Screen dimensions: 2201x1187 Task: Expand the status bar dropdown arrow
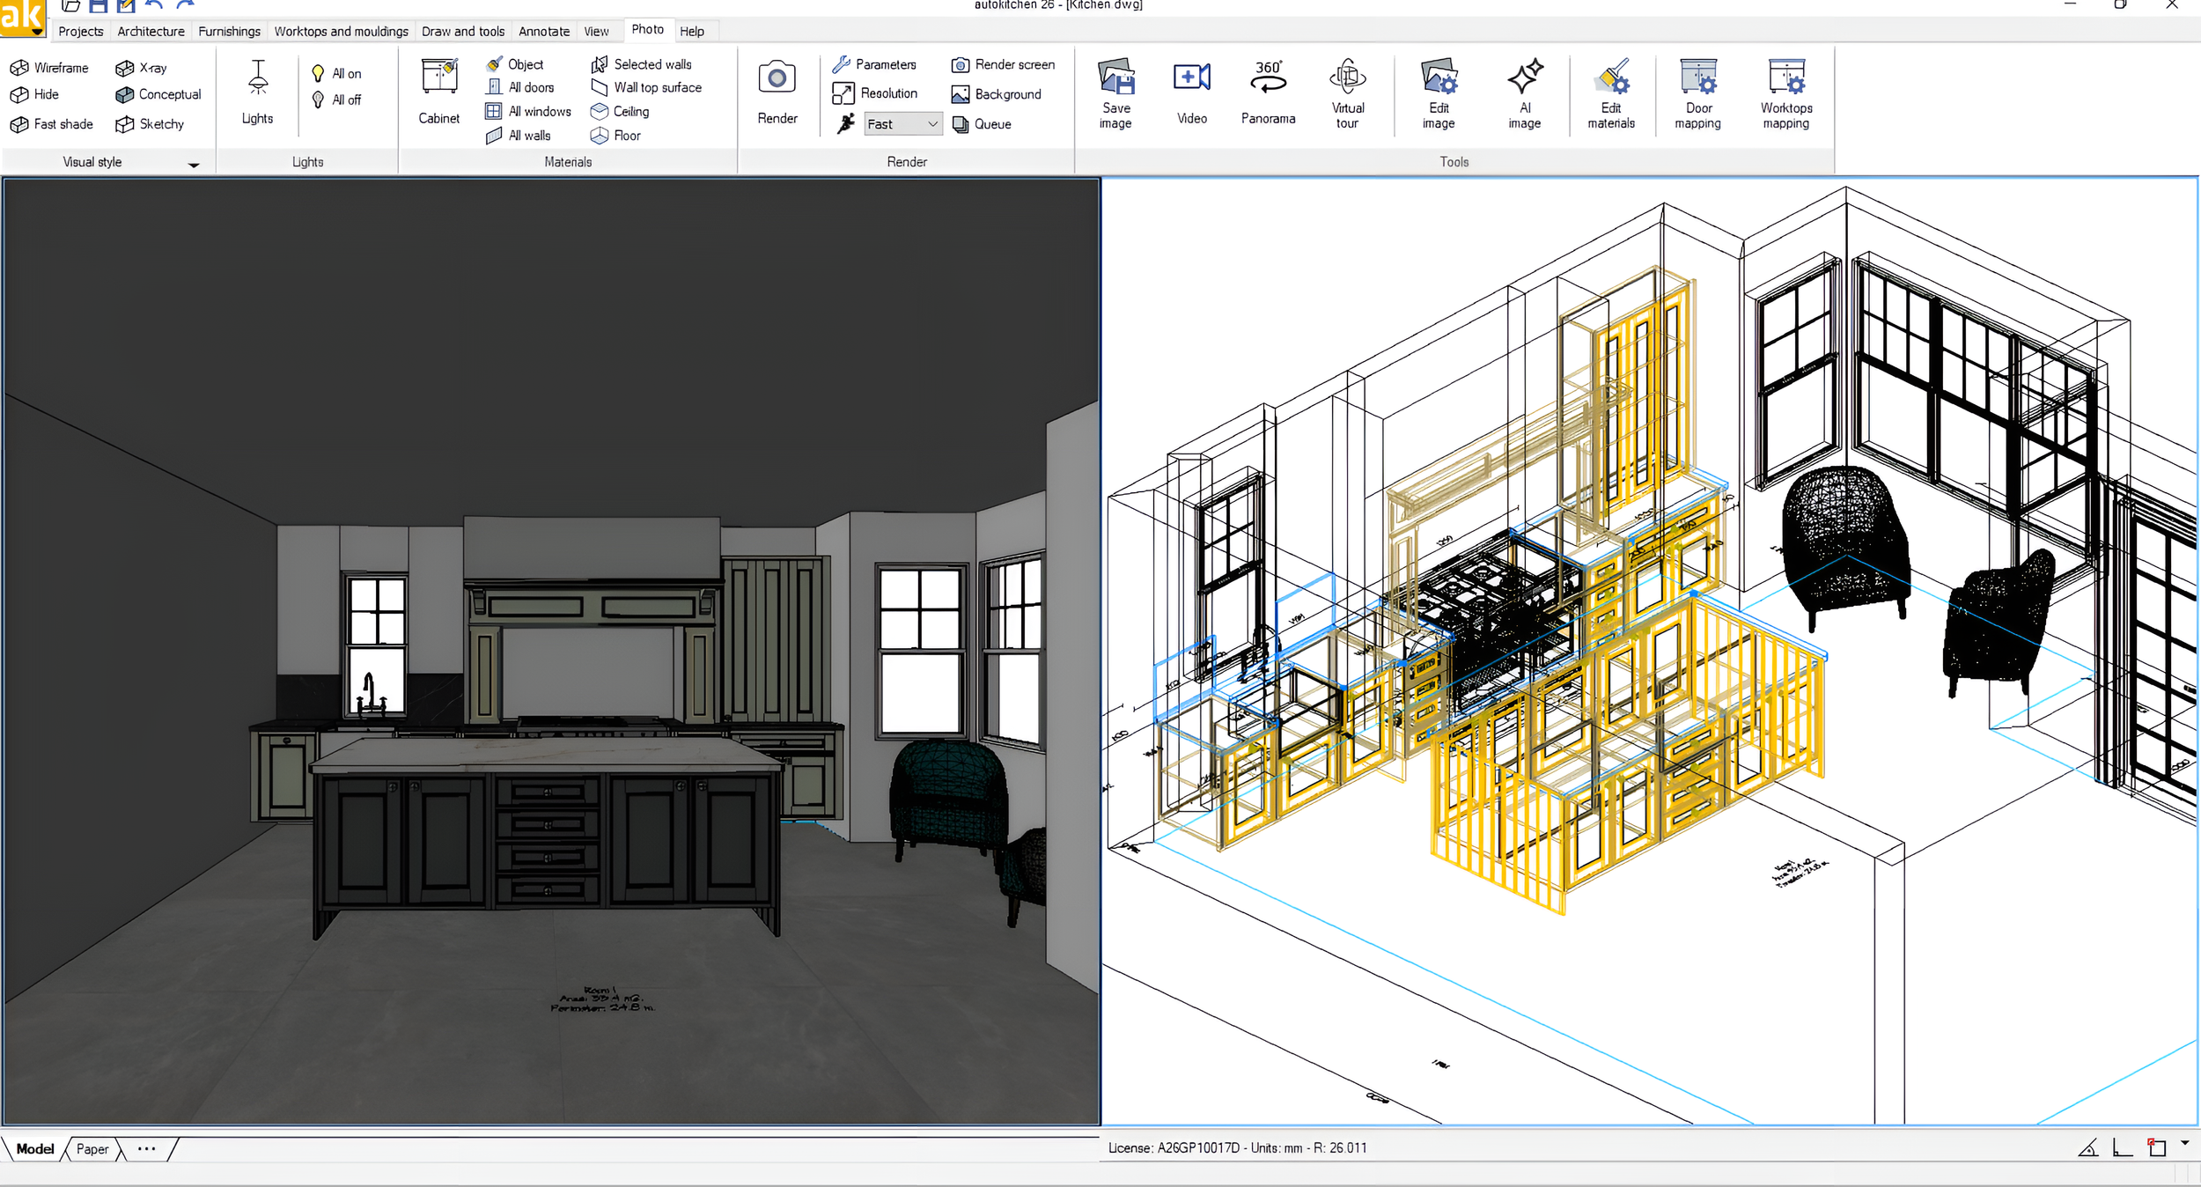coord(2184,1144)
